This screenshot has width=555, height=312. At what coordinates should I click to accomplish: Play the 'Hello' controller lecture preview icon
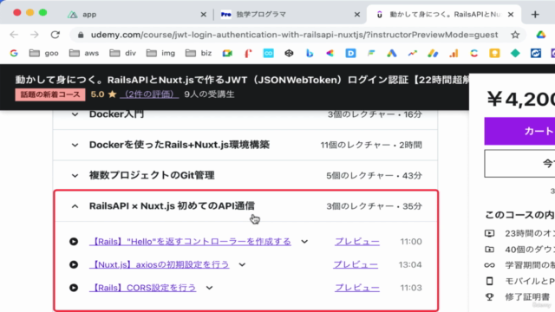(x=74, y=242)
